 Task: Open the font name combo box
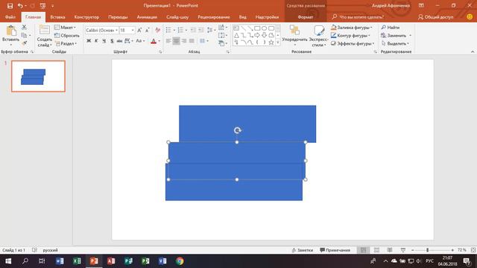[x=101, y=30]
